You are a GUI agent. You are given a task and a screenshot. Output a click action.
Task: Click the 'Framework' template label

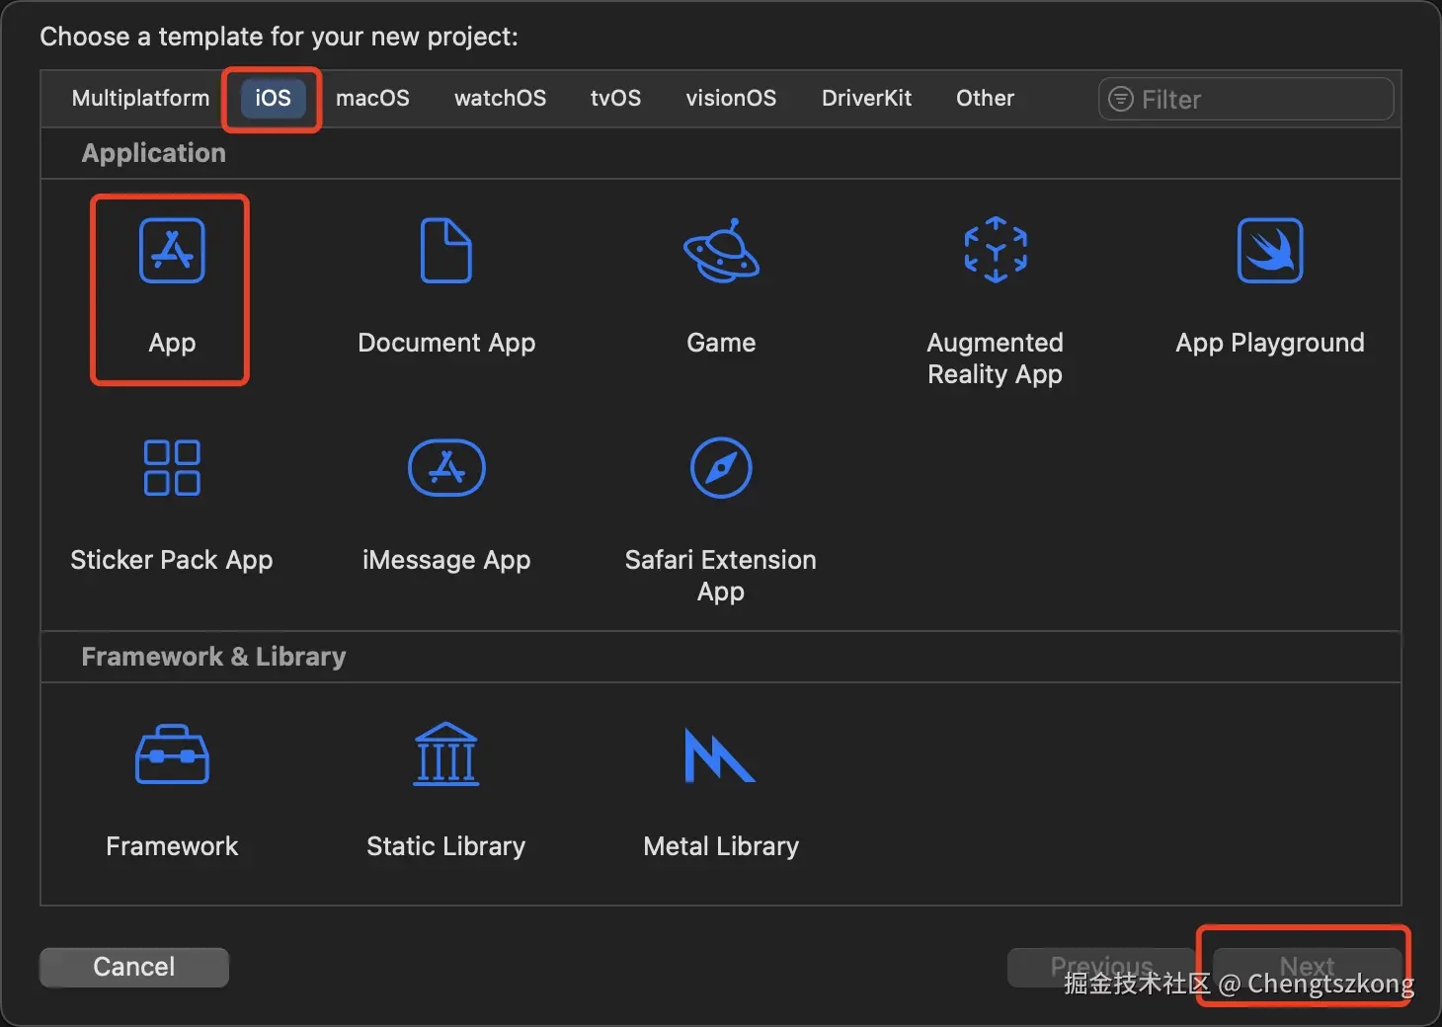click(172, 846)
